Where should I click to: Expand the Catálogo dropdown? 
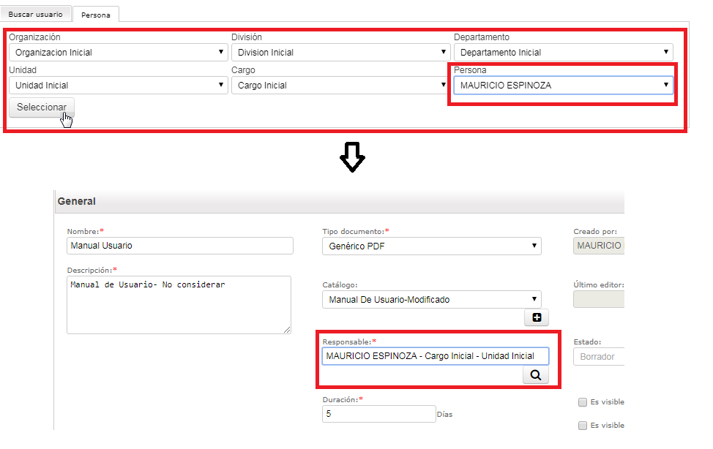click(431, 300)
